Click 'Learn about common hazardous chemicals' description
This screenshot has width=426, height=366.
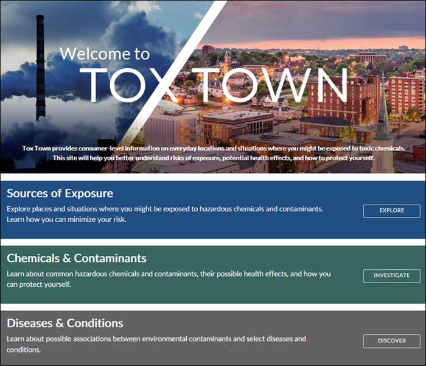tap(169, 274)
